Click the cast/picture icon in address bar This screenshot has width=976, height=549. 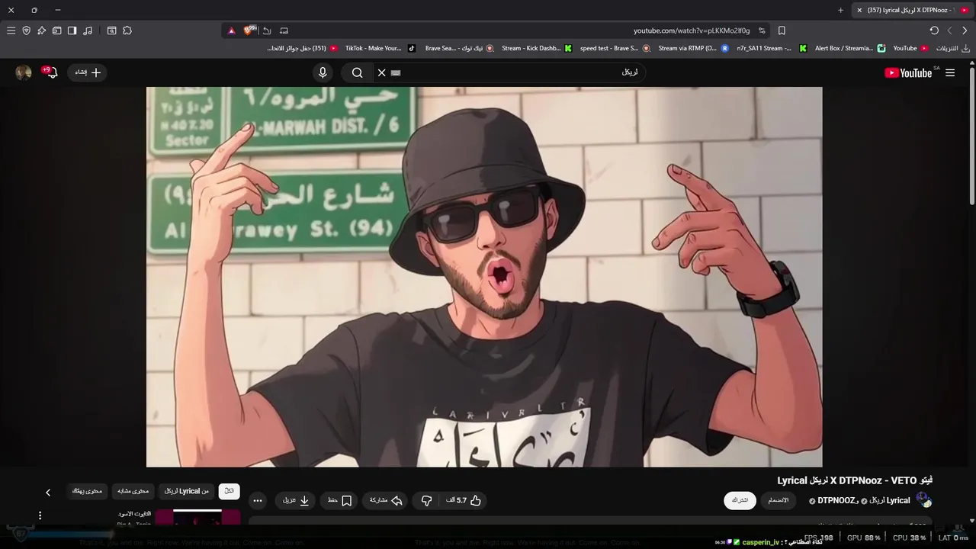284,30
